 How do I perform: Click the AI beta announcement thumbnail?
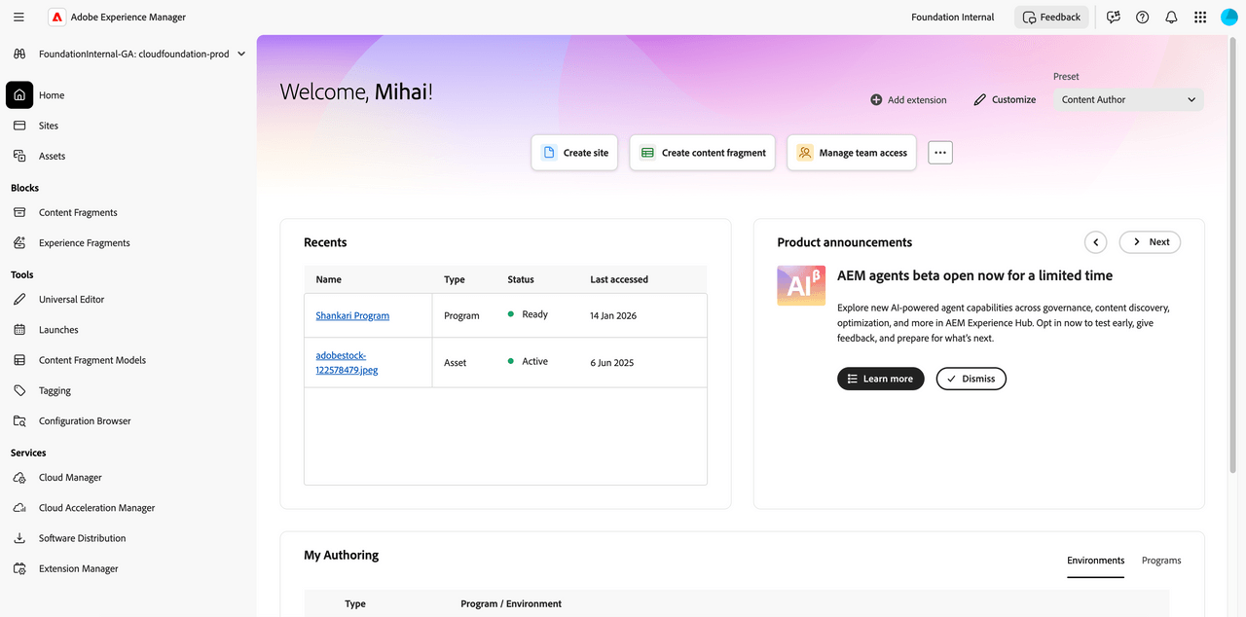(801, 285)
